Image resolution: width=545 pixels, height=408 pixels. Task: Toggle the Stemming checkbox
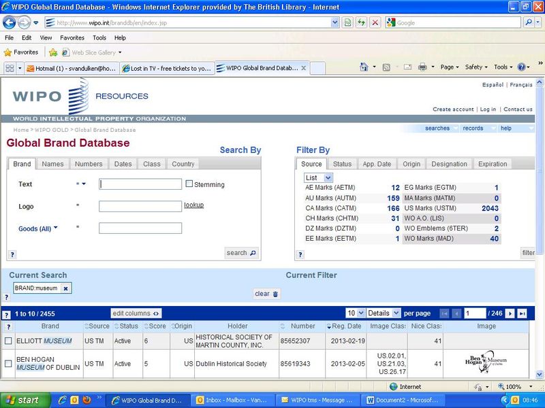[x=189, y=184]
